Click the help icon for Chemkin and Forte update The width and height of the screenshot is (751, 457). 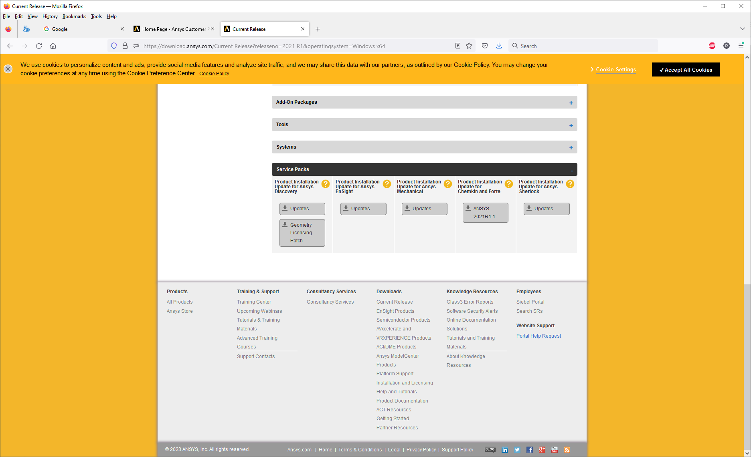pyautogui.click(x=509, y=184)
